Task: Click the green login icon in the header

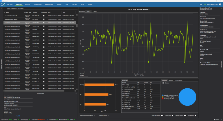Action: (205, 4)
